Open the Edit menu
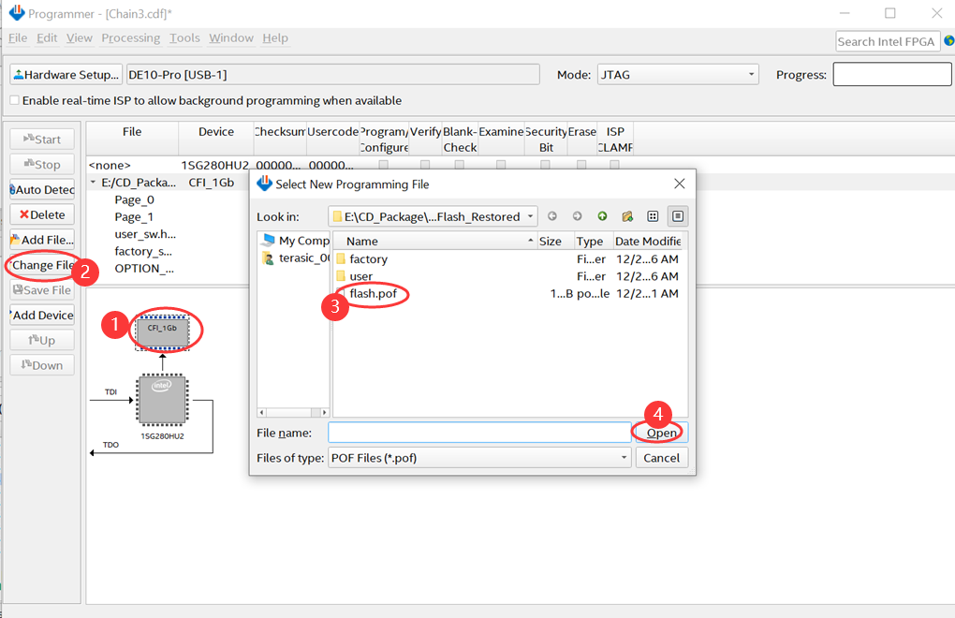Screen dimensions: 955x618 [x=47, y=37]
